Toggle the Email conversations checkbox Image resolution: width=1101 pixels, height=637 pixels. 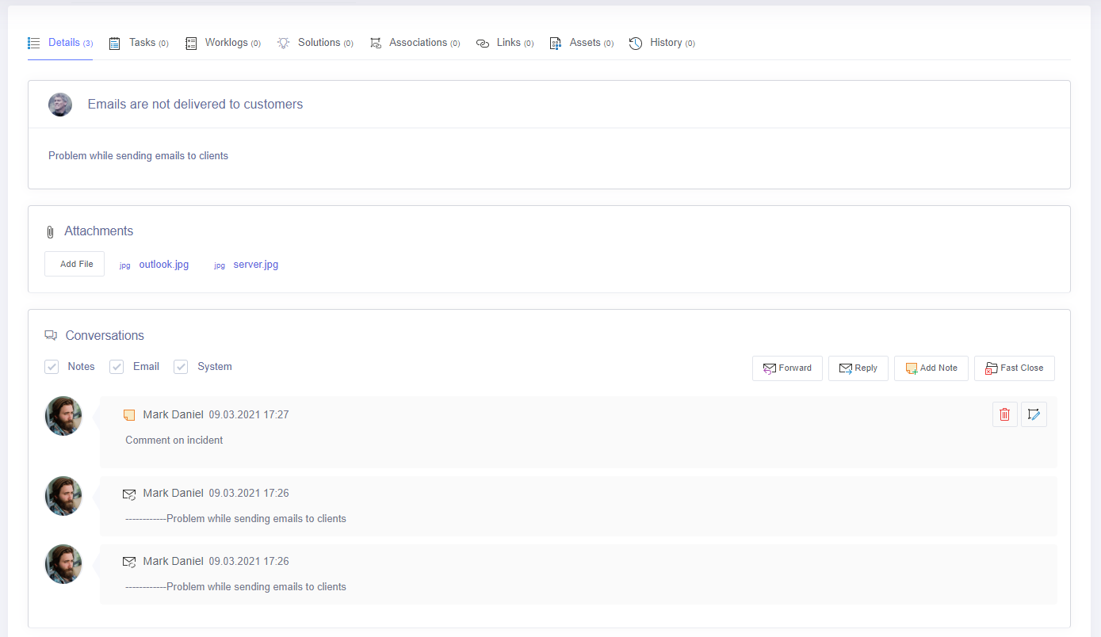(117, 367)
